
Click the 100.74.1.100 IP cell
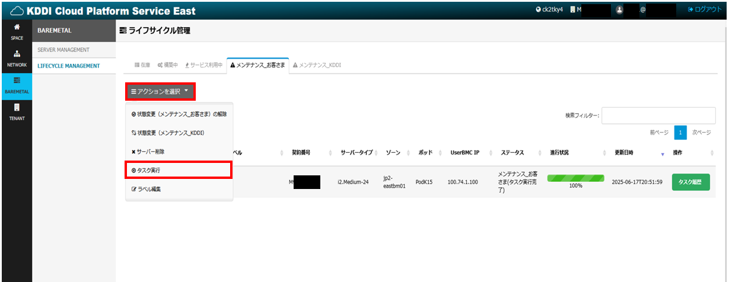[463, 182]
